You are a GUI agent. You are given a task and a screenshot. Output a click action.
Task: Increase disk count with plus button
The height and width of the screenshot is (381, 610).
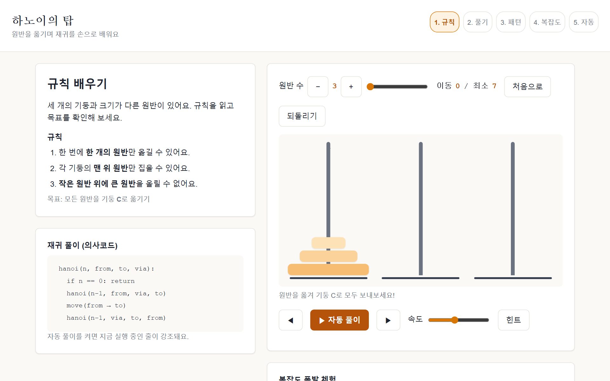tap(351, 86)
